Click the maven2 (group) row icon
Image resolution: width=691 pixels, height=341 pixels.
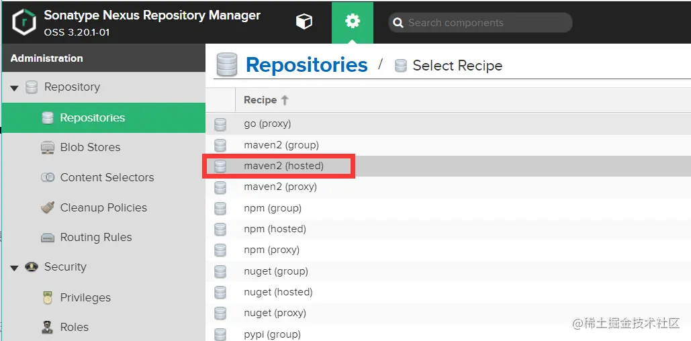(220, 146)
